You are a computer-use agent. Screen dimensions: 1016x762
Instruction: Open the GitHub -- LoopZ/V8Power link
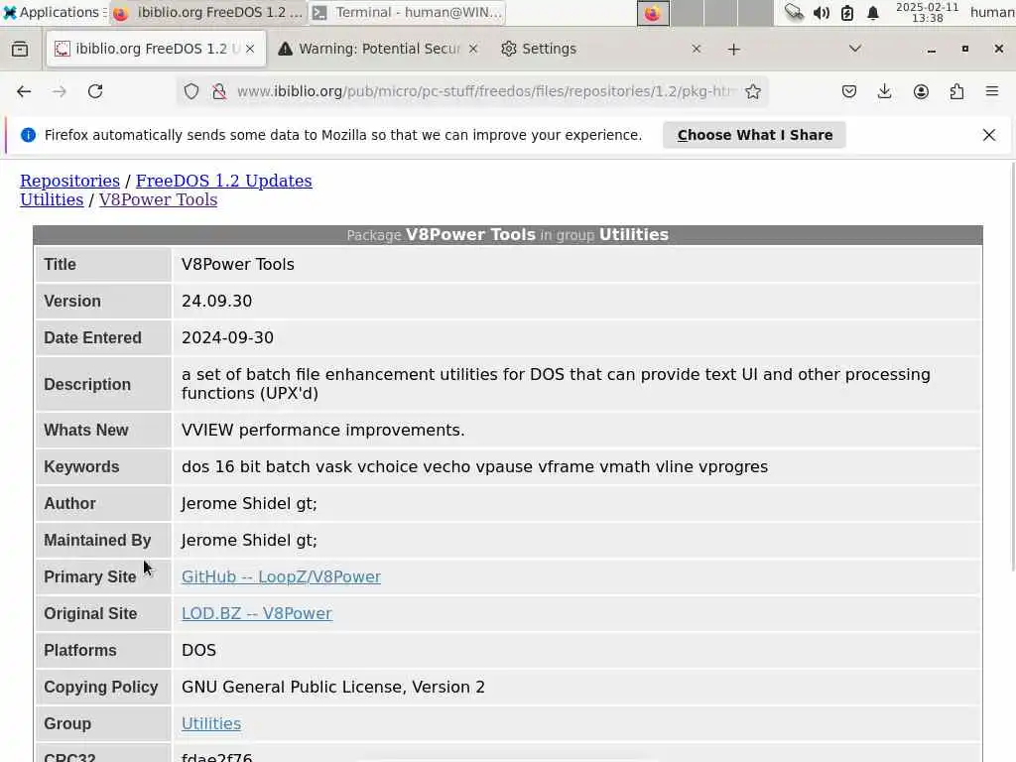pos(281,576)
